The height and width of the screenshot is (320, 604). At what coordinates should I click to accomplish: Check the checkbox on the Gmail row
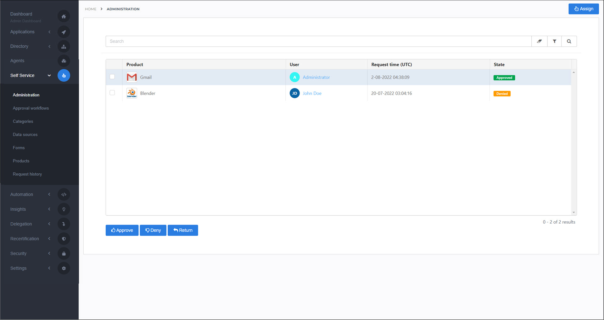[x=112, y=76]
